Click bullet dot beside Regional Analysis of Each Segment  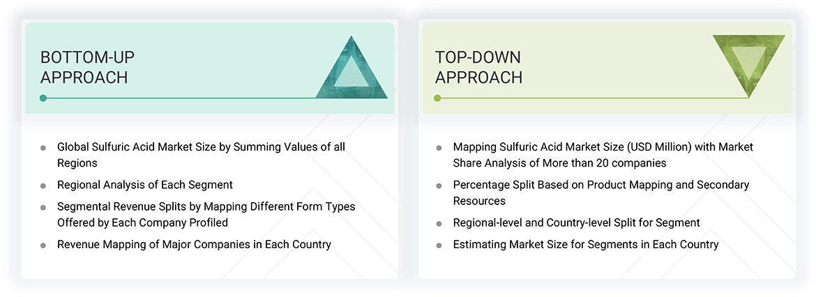tap(43, 185)
